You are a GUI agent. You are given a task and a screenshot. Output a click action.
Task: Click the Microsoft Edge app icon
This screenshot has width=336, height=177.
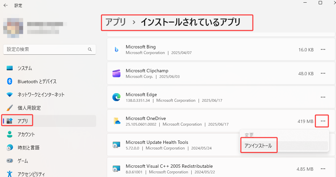[116, 97]
